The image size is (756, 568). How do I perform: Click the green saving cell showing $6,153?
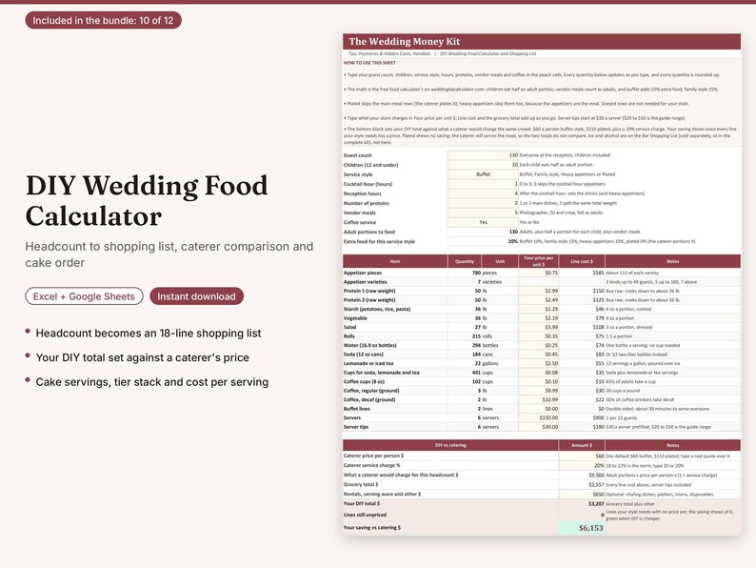(582, 528)
